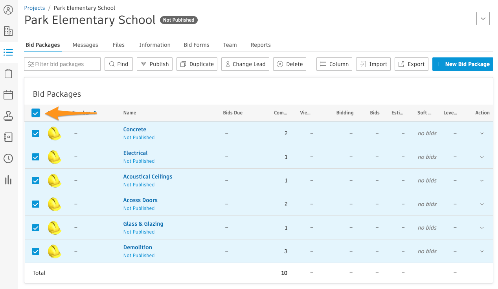Click the yellow hard hat icon for Concrete

pyautogui.click(x=54, y=133)
